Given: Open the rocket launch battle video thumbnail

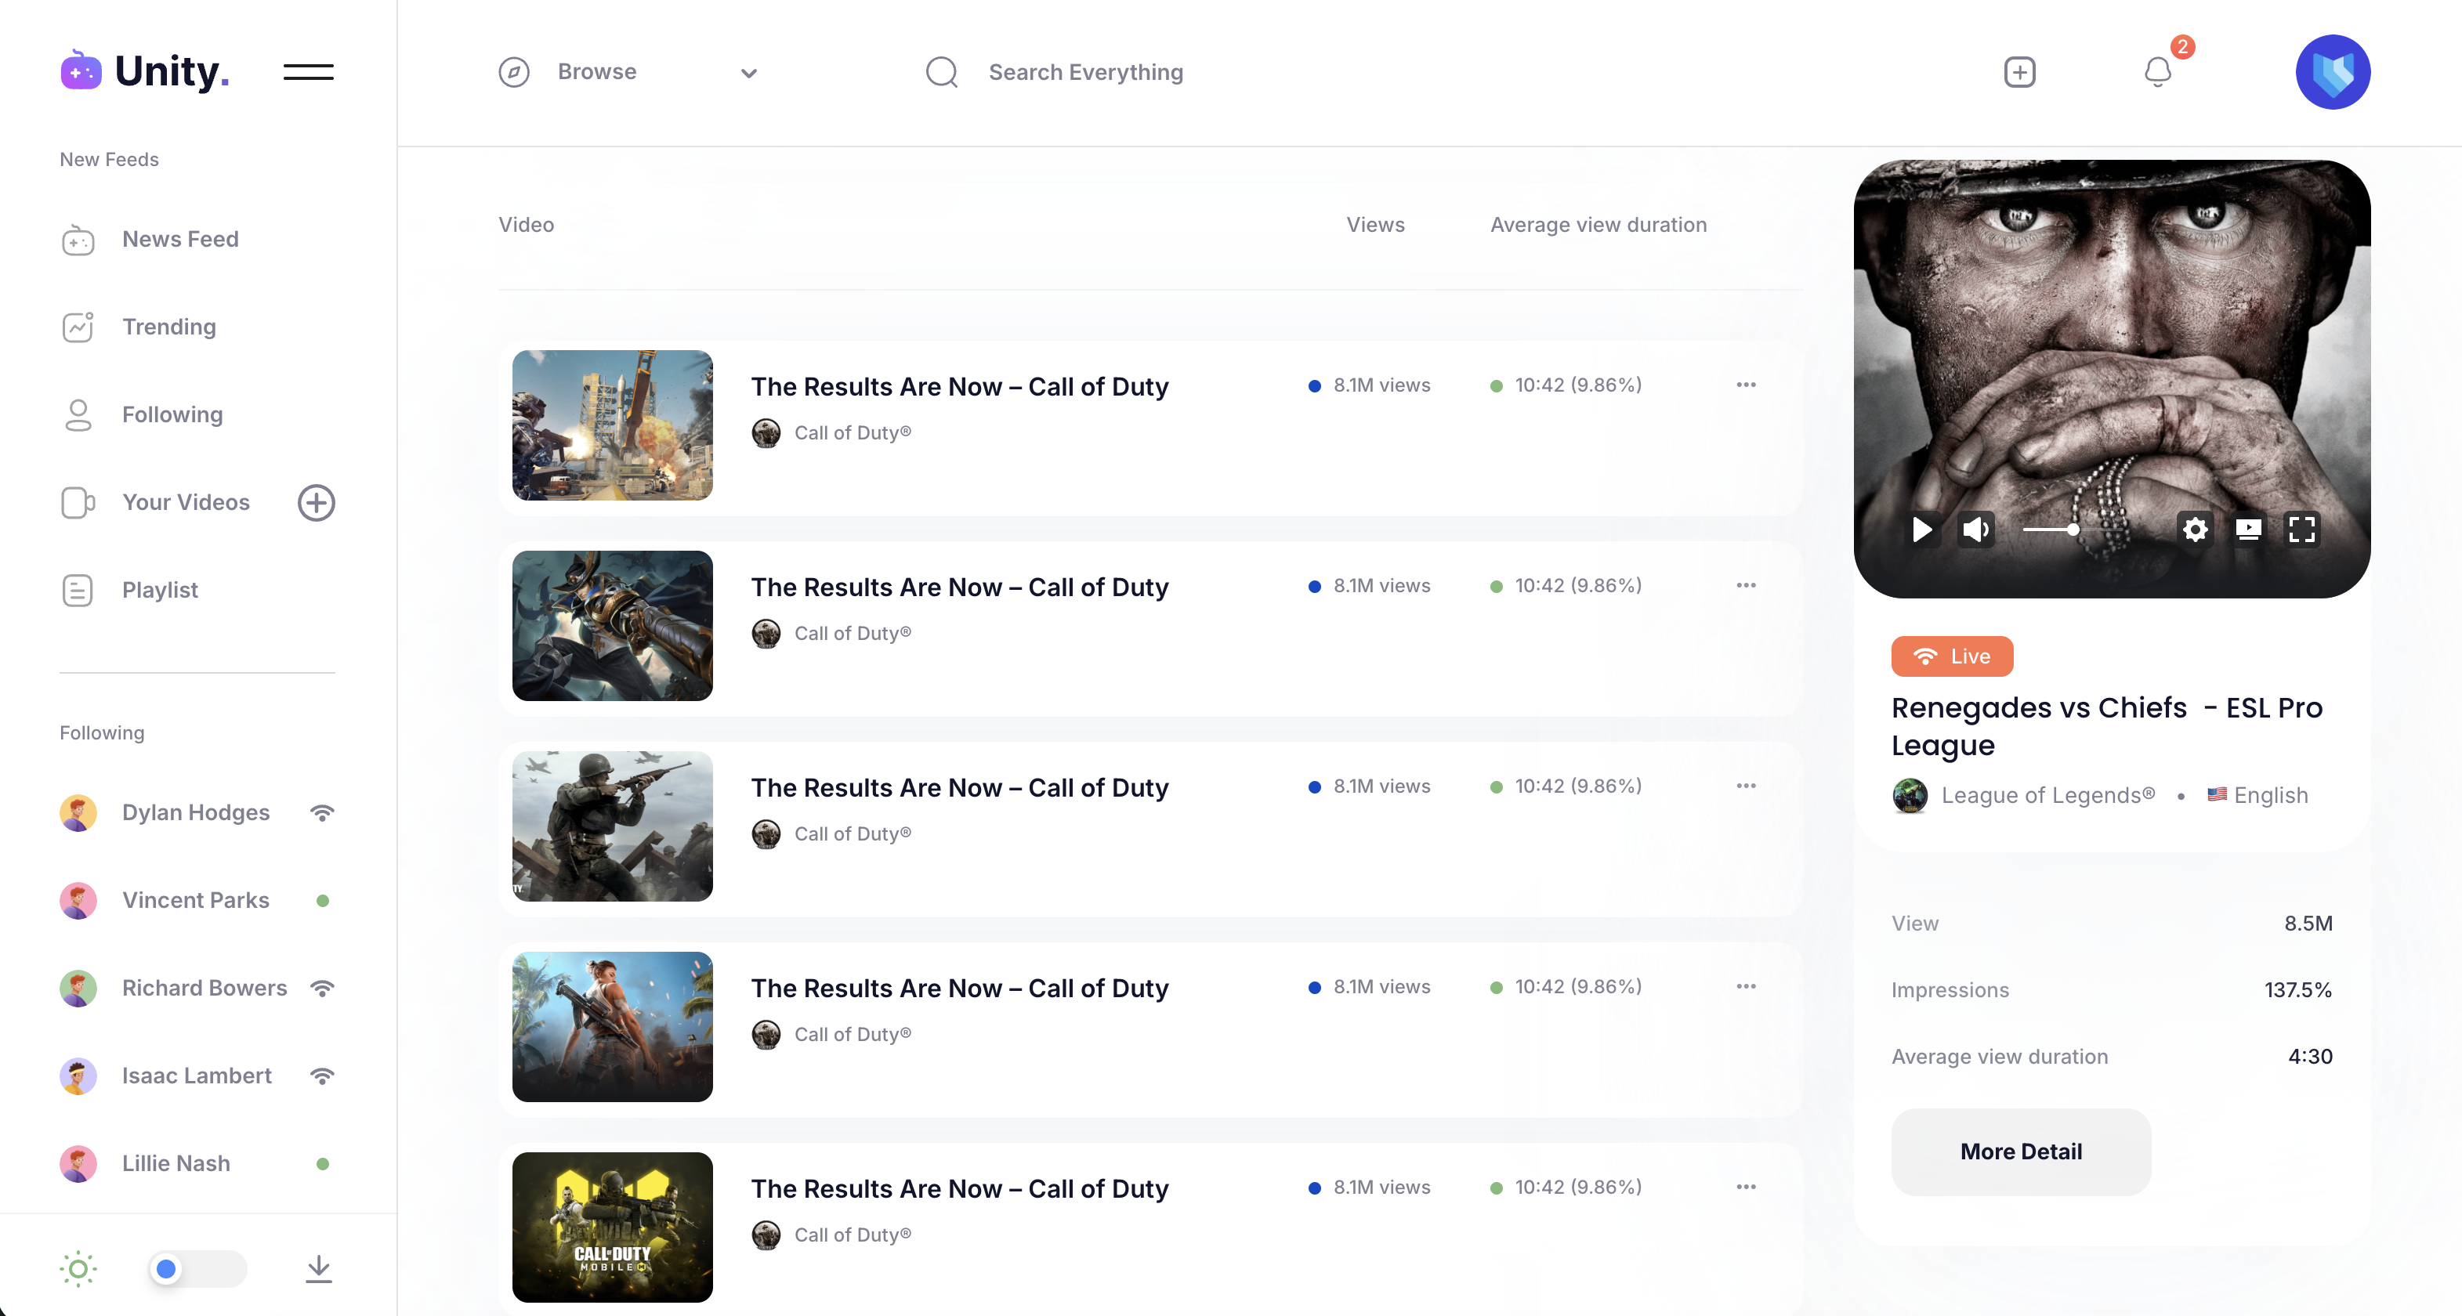Looking at the screenshot, I should click(613, 425).
